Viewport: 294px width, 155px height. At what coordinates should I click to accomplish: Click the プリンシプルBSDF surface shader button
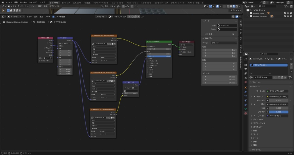click(x=277, y=91)
